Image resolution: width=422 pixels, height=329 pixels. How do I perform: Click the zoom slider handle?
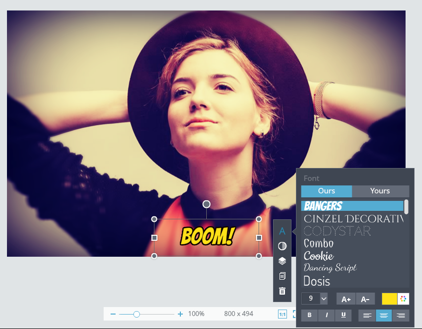coord(137,314)
